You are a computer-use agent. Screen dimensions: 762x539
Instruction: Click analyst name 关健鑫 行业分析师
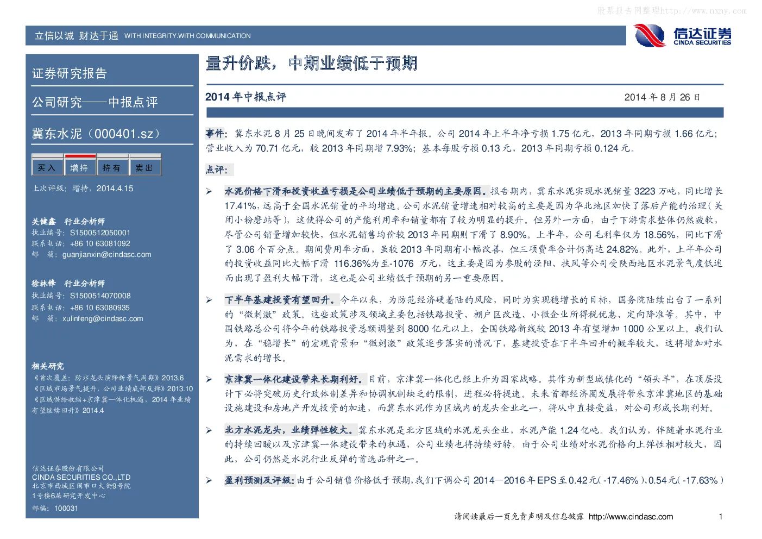68,221
